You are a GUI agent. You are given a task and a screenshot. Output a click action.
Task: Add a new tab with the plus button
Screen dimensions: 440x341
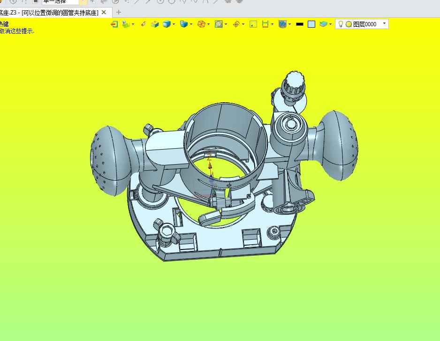pos(118,12)
